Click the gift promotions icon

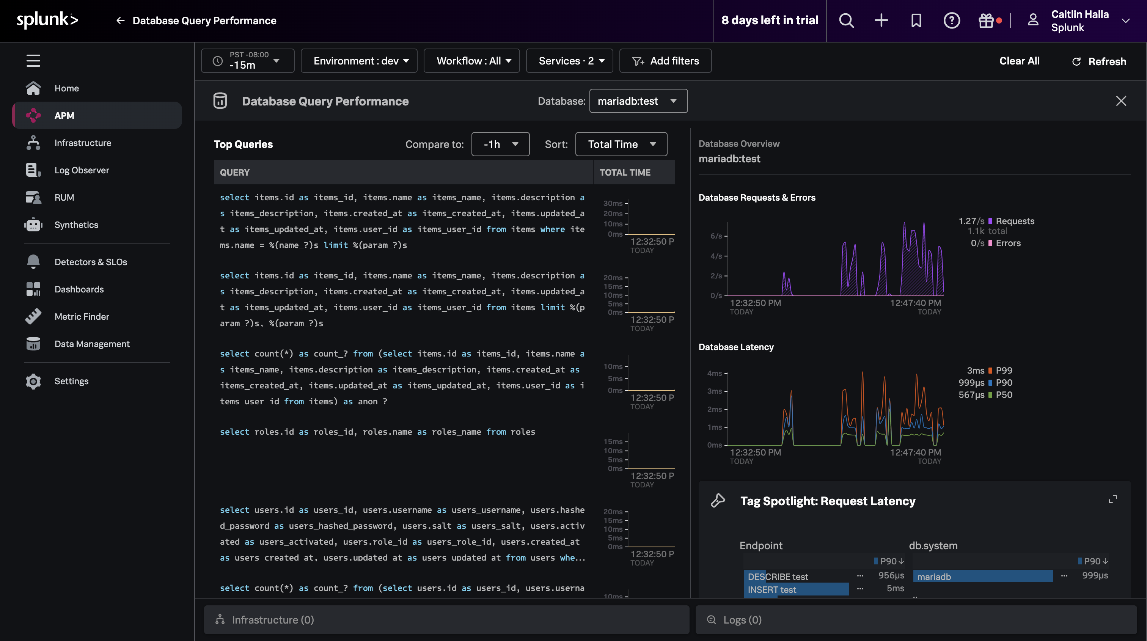(987, 20)
